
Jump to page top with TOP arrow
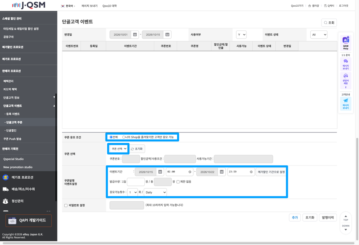pos(346,218)
